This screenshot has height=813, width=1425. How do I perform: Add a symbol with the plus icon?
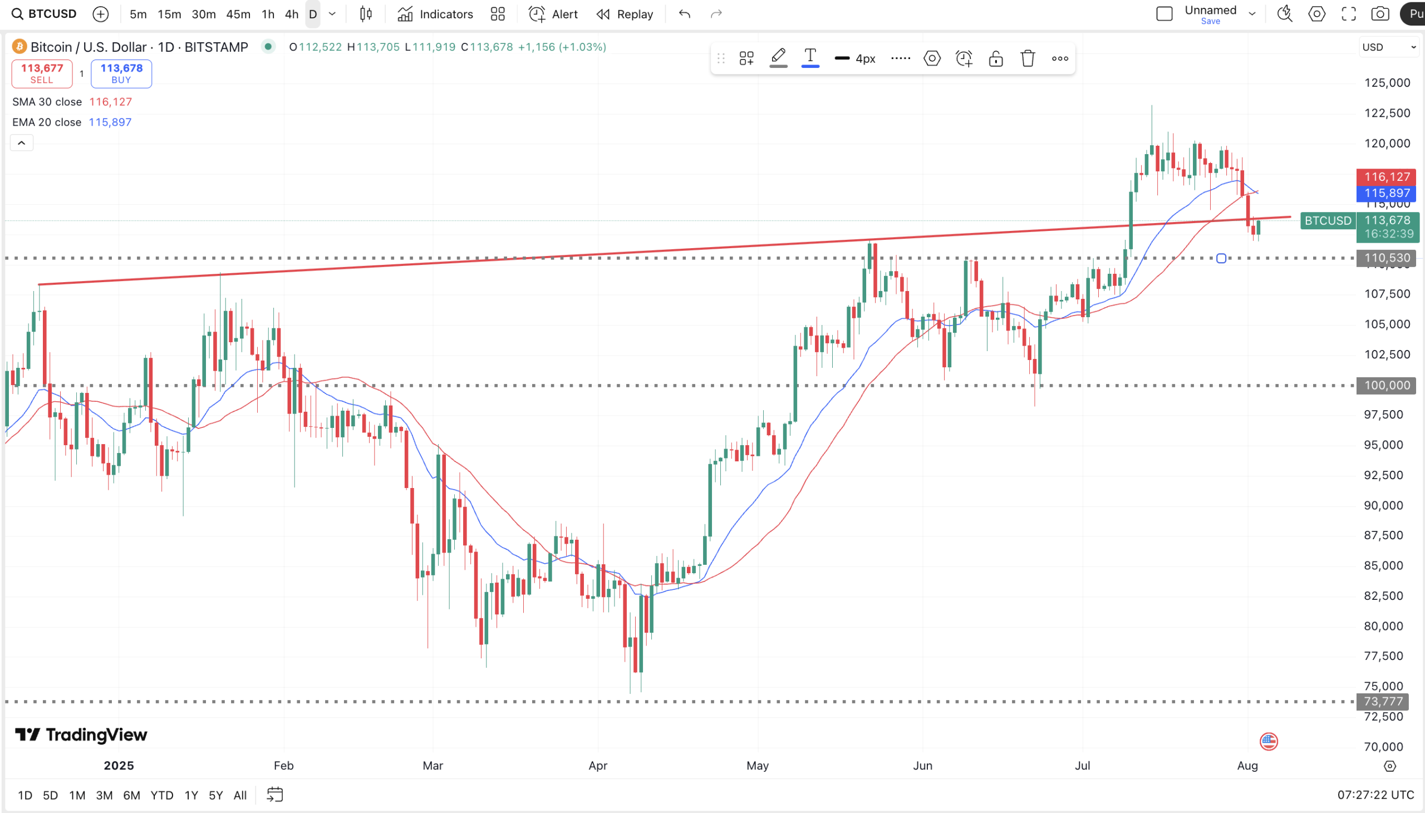(x=101, y=14)
